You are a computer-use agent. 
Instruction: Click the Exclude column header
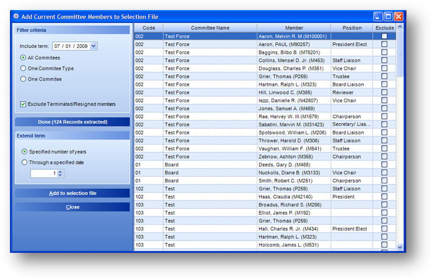click(x=384, y=28)
